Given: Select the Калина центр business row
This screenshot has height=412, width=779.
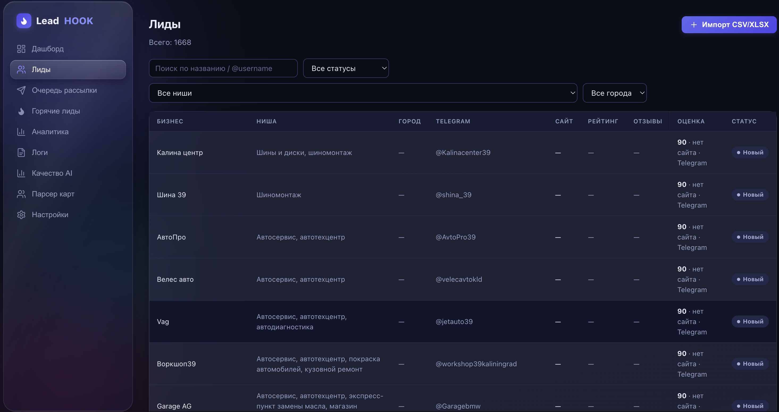Looking at the screenshot, I should click(463, 153).
